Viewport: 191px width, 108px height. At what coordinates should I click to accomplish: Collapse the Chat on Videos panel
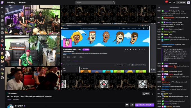159,8
